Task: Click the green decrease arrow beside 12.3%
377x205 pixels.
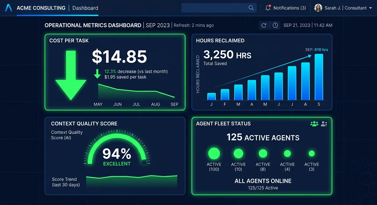Action: [x=97, y=74]
